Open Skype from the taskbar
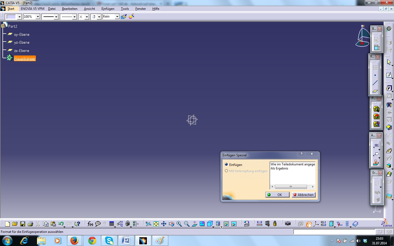Screen dimensions: 394x246 point(109,241)
